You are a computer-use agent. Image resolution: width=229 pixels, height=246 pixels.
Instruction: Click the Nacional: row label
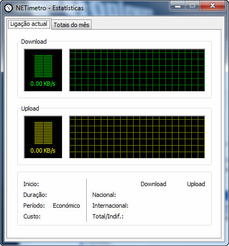coord(104,195)
